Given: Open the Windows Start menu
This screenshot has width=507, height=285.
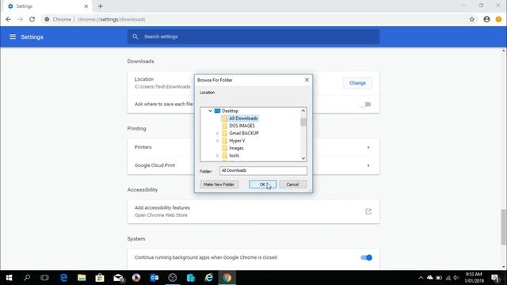Looking at the screenshot, I should [9, 278].
